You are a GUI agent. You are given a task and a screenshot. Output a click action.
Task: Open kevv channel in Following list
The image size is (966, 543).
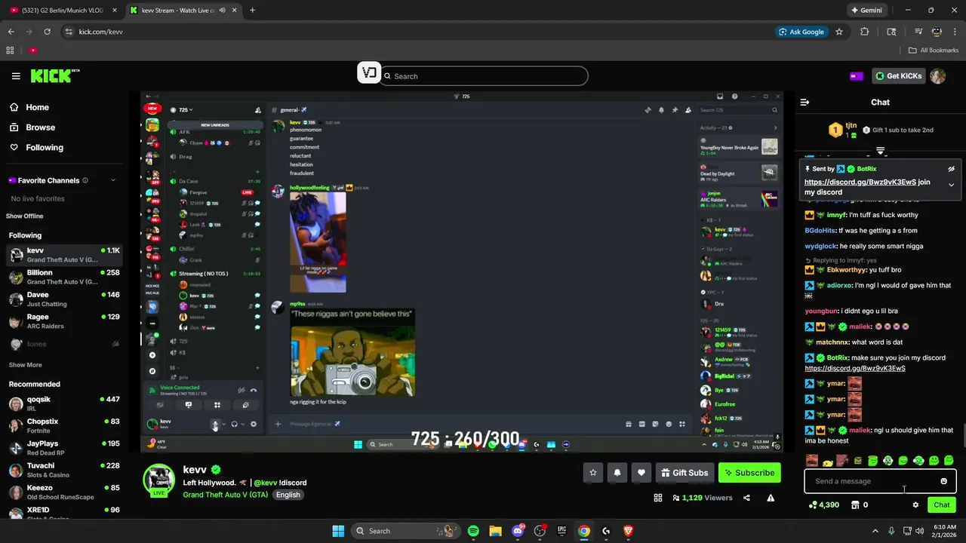[x=64, y=255]
